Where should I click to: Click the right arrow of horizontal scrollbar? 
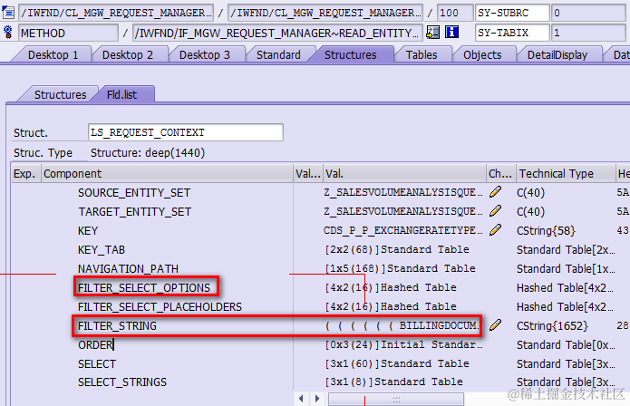click(317, 399)
